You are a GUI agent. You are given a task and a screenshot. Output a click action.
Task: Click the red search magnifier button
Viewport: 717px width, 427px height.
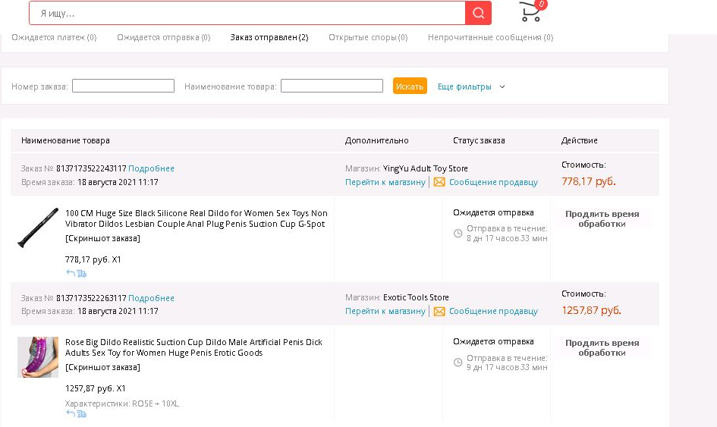tap(478, 13)
